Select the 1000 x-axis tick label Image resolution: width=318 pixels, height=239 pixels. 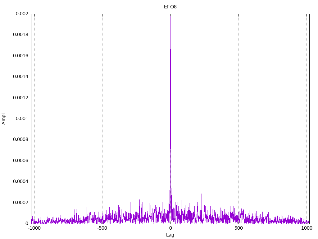click(306, 228)
